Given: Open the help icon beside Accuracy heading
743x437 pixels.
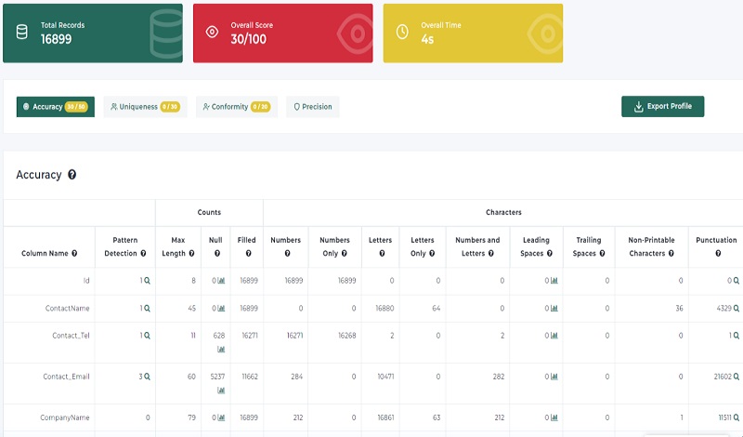Looking at the screenshot, I should click(x=72, y=175).
